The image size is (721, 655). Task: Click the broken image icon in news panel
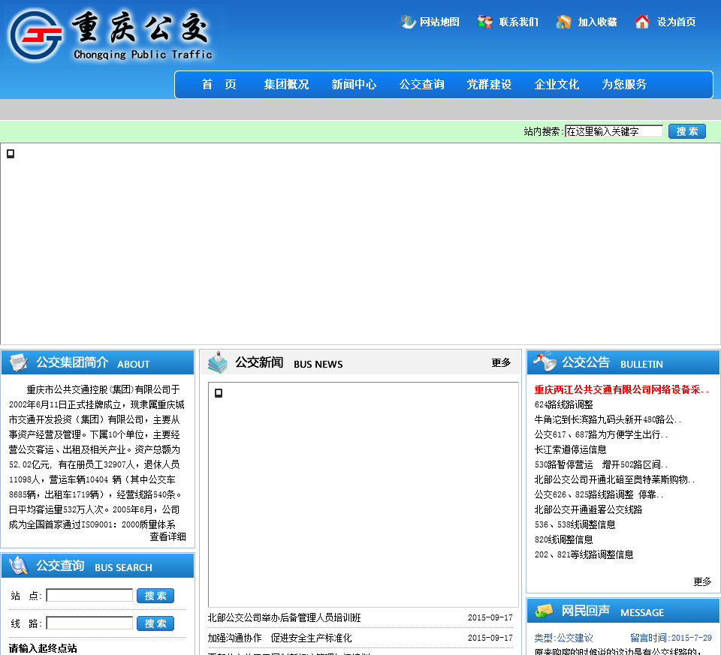pyautogui.click(x=219, y=393)
